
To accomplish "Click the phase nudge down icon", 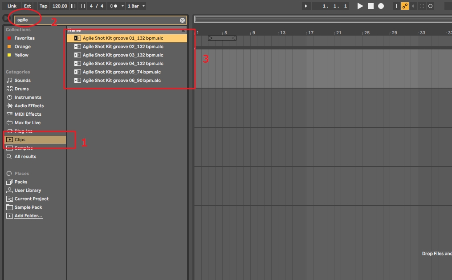I will 74,6.
